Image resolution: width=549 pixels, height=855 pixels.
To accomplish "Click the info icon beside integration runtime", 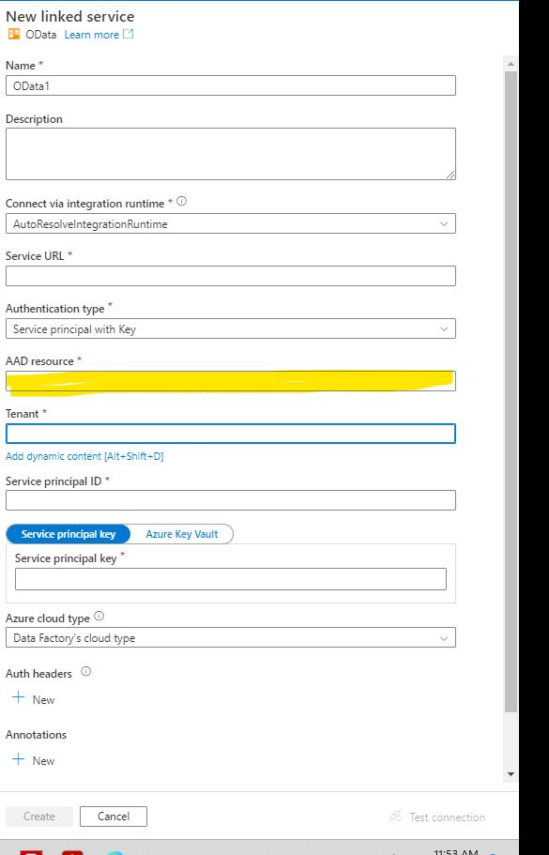I will [181, 201].
